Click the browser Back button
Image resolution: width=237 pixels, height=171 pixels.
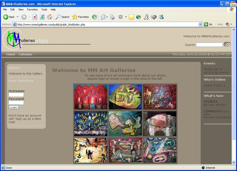pyautogui.click(x=9, y=17)
